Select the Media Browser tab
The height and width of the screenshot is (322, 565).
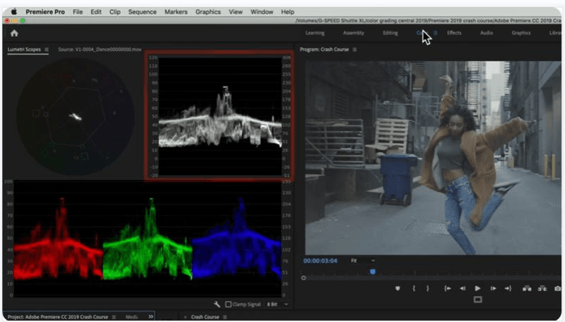pos(132,317)
